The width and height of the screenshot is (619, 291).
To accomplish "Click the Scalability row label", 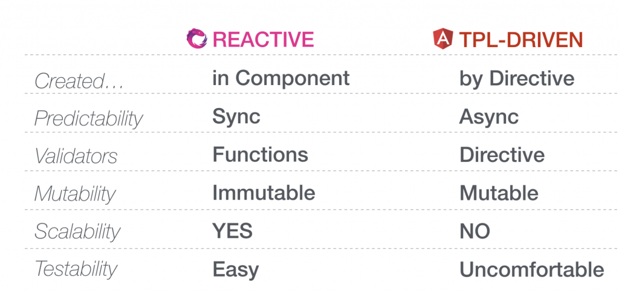I will coord(77,231).
